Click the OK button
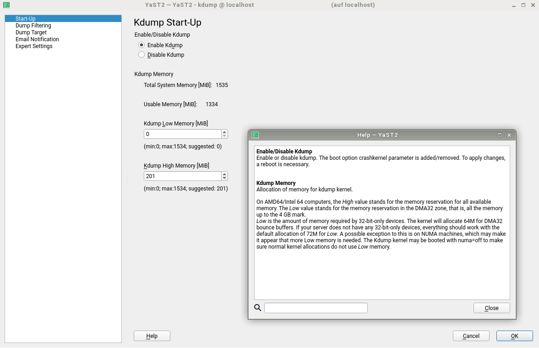539x348 pixels. (514, 336)
